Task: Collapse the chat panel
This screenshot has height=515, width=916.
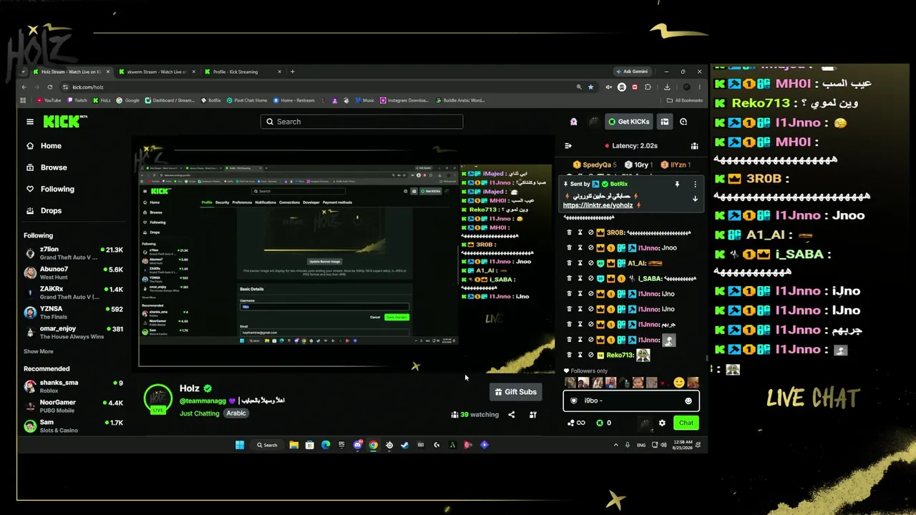Action: [568, 146]
